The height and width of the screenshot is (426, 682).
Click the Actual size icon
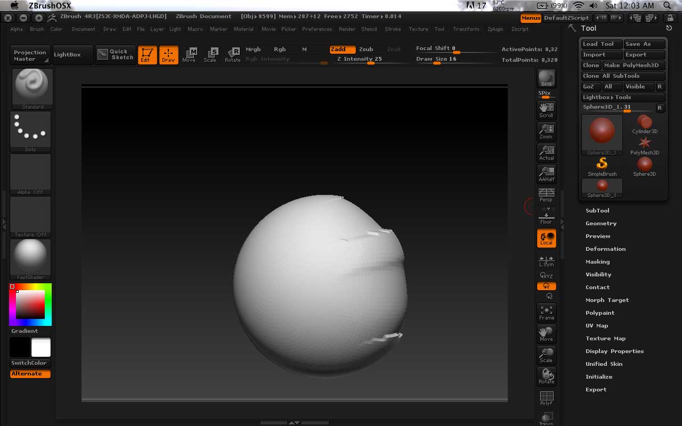pyautogui.click(x=546, y=152)
